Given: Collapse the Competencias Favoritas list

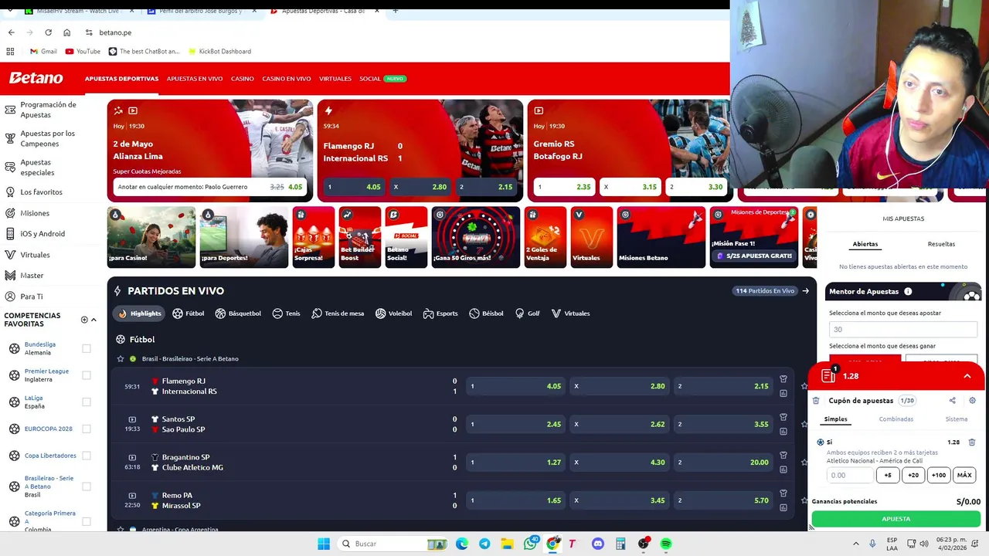Looking at the screenshot, I should [x=93, y=320].
